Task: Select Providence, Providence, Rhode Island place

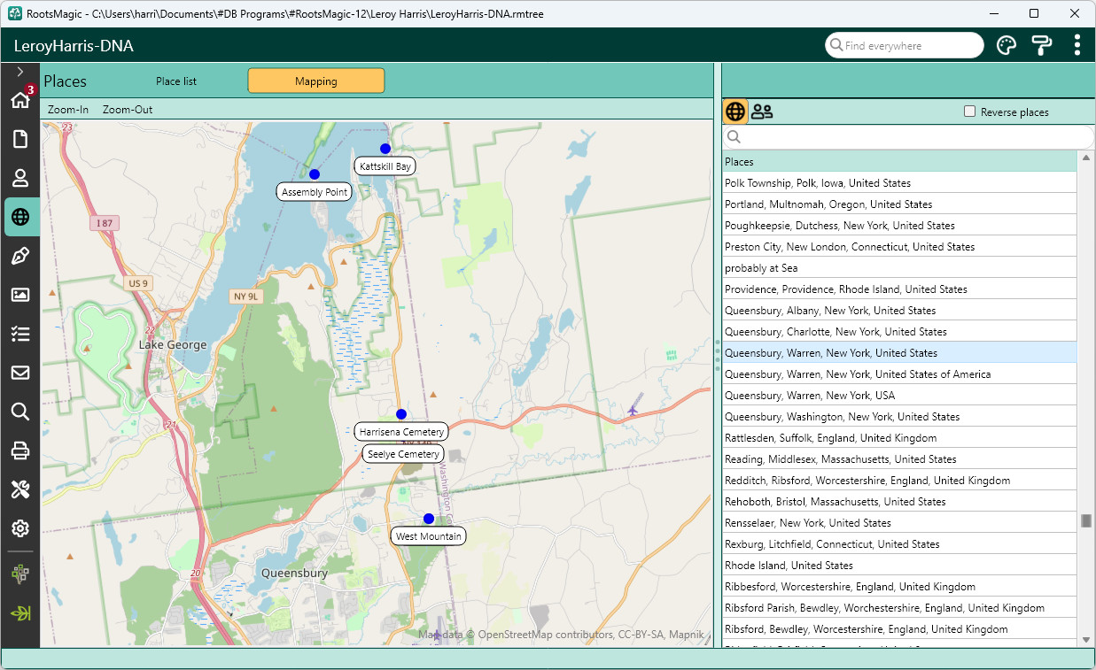Action: tap(899, 289)
